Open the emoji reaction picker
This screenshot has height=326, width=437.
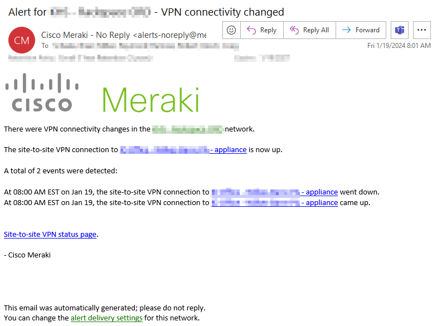231,30
